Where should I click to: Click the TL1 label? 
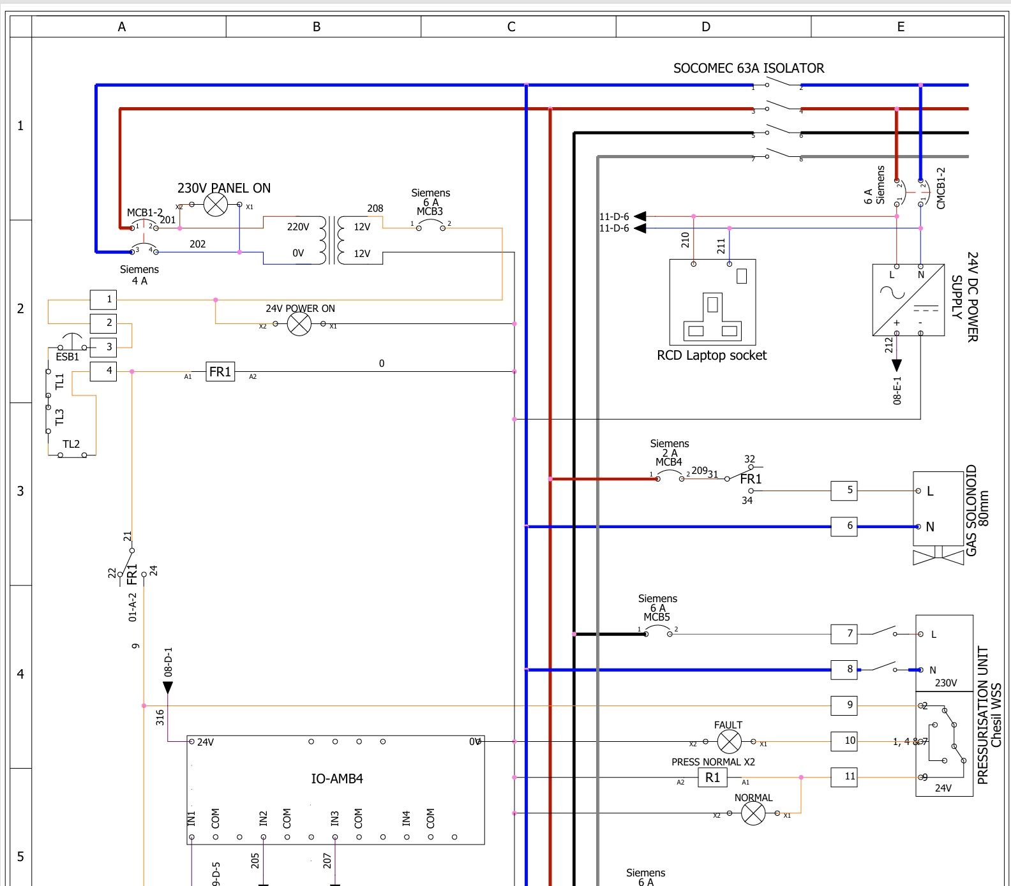(60, 381)
